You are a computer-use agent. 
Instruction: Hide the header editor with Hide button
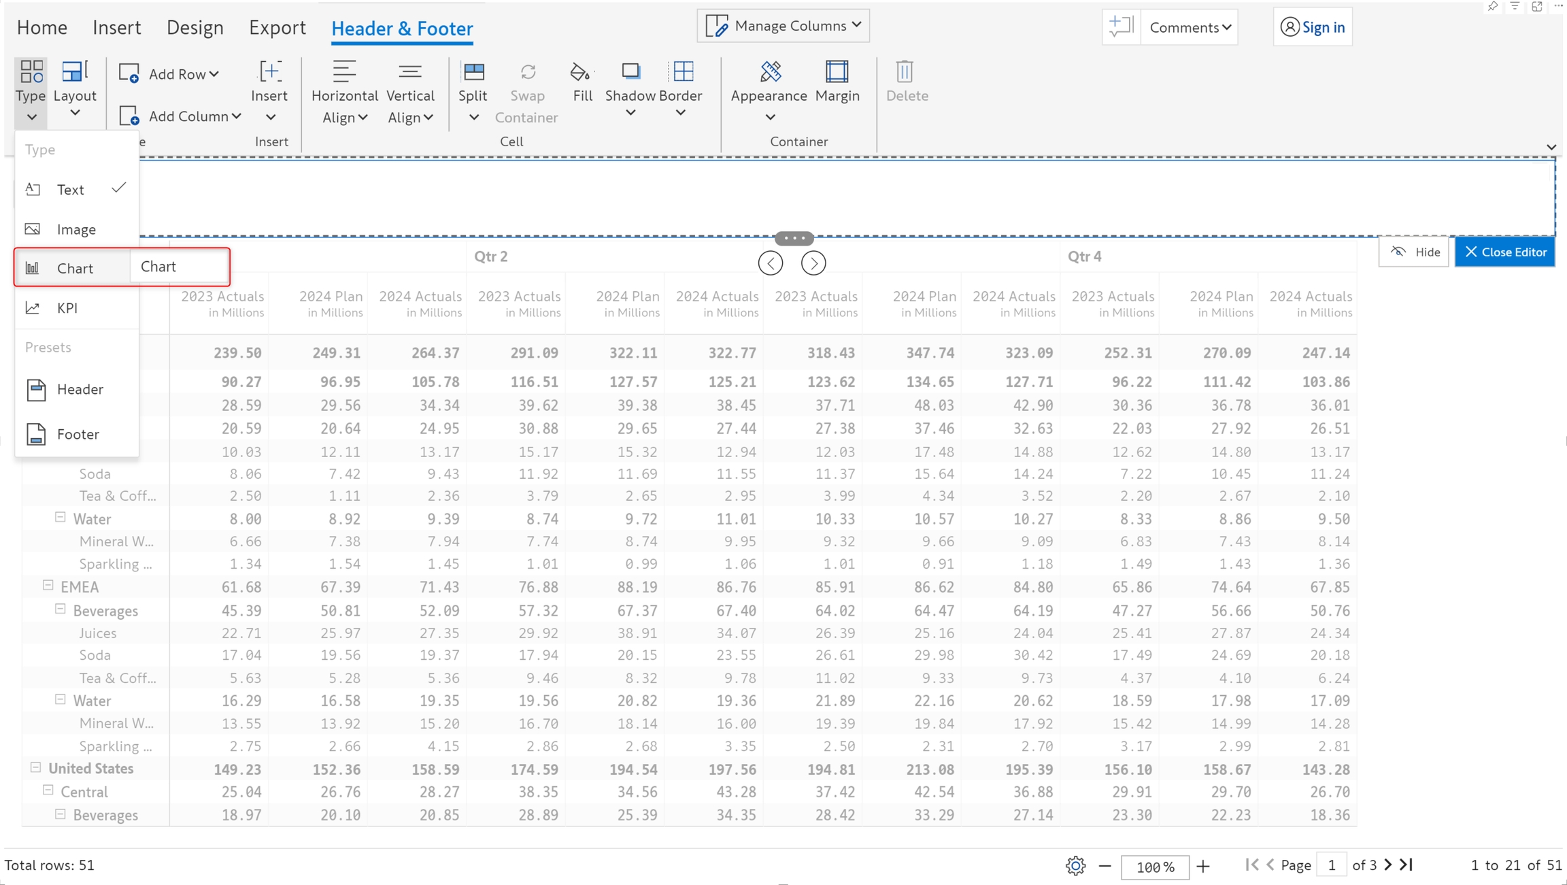(x=1415, y=252)
